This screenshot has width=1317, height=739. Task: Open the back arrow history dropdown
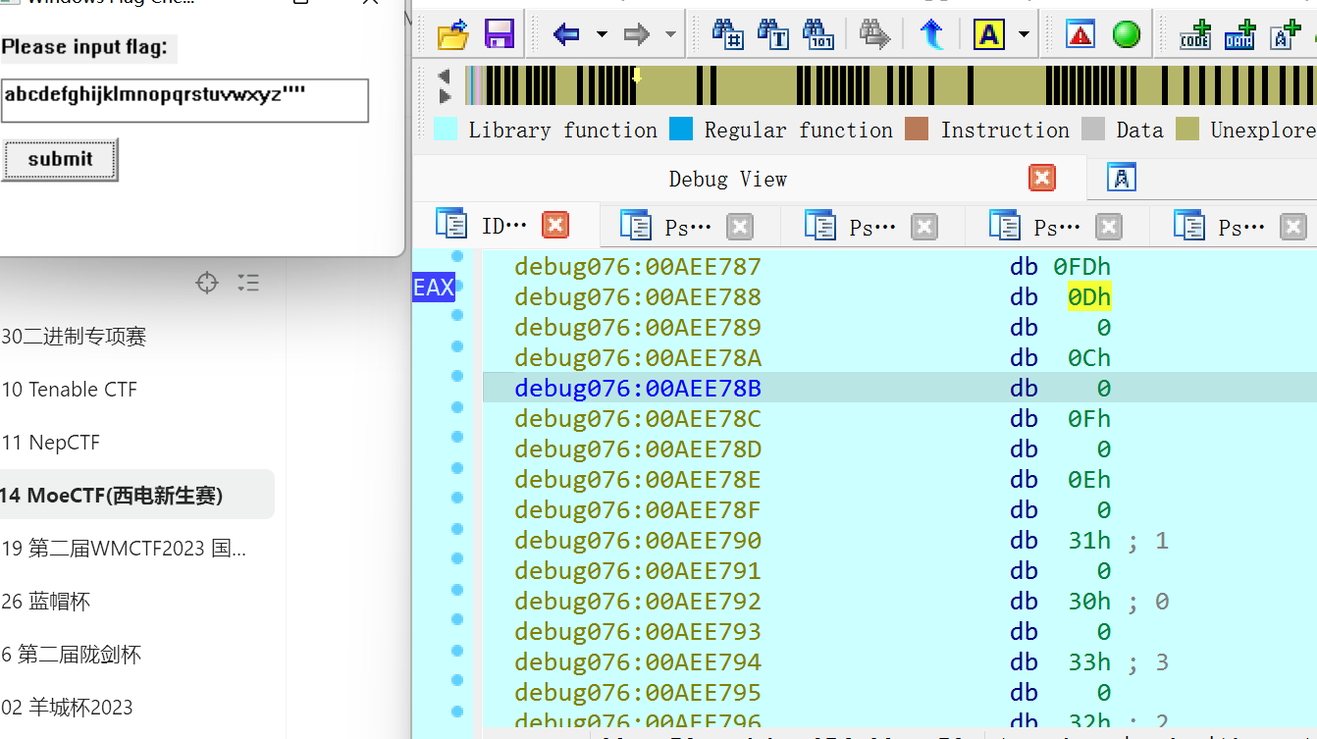(602, 35)
